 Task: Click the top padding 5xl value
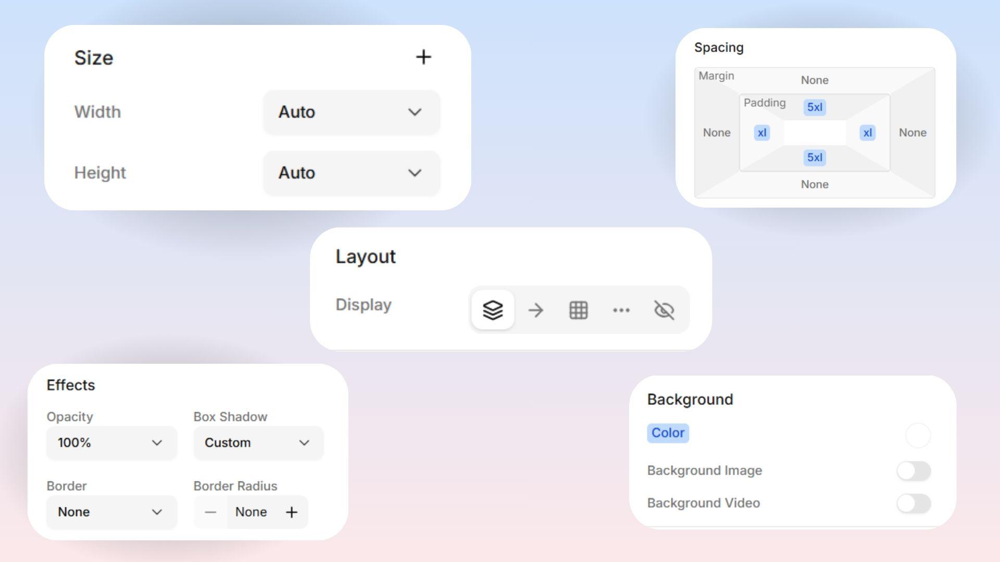pyautogui.click(x=815, y=107)
